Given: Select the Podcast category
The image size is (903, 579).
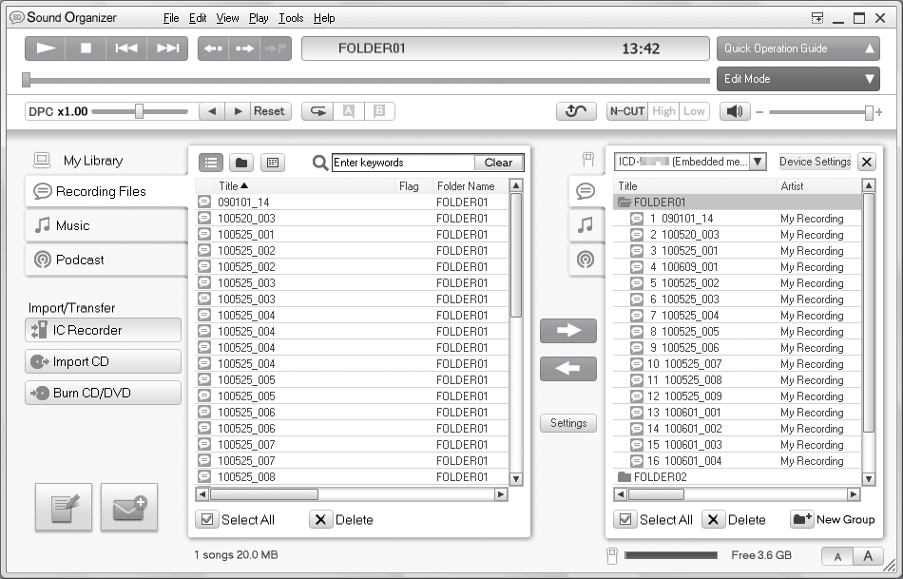Looking at the screenshot, I should click(106, 260).
